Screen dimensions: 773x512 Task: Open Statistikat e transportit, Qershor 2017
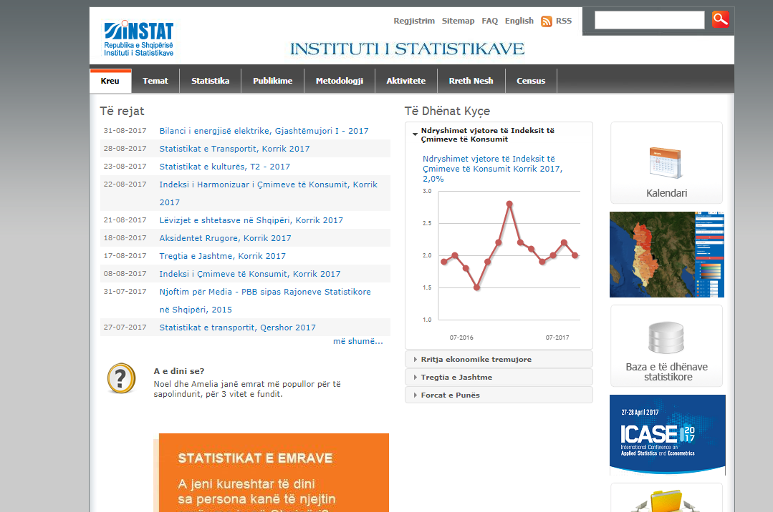point(237,328)
